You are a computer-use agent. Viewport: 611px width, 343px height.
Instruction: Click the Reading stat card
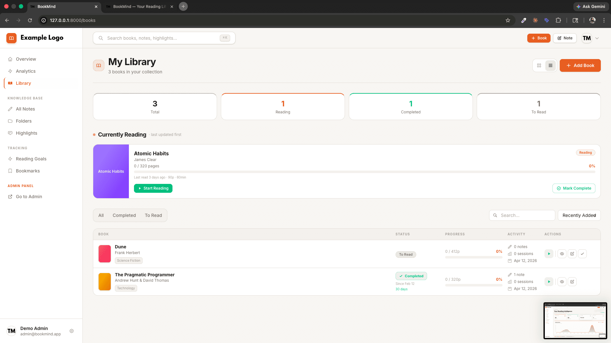(x=283, y=106)
